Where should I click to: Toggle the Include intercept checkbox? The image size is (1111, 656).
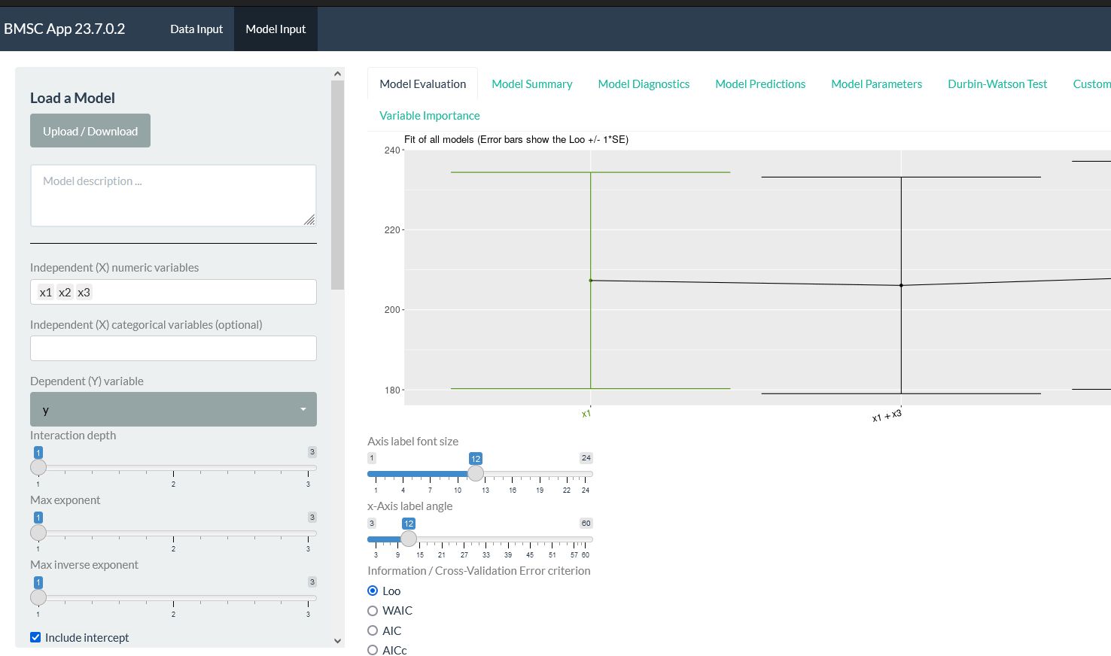[35, 637]
